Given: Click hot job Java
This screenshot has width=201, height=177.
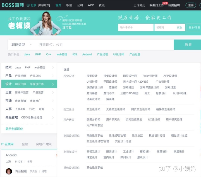Looking at the screenshot, I should 27,55.
